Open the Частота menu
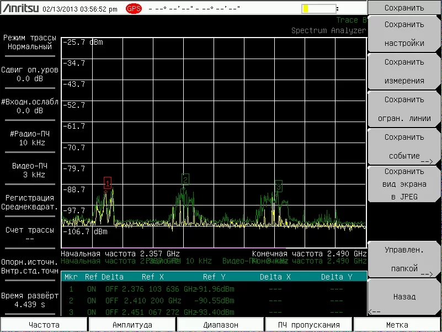 (44, 325)
